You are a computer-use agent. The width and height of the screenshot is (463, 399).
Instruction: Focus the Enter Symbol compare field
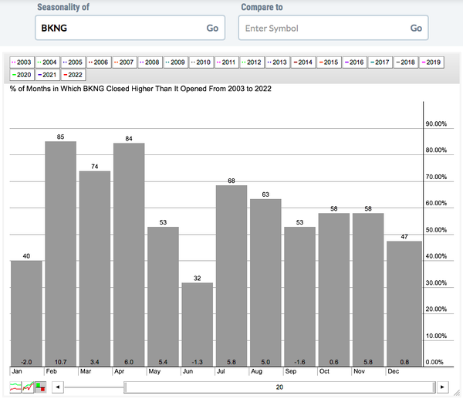point(333,28)
